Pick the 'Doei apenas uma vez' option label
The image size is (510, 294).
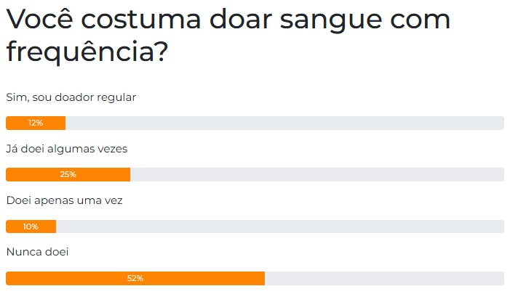pyautogui.click(x=65, y=200)
